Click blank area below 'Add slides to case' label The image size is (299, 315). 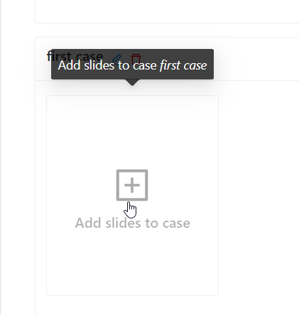132,262
